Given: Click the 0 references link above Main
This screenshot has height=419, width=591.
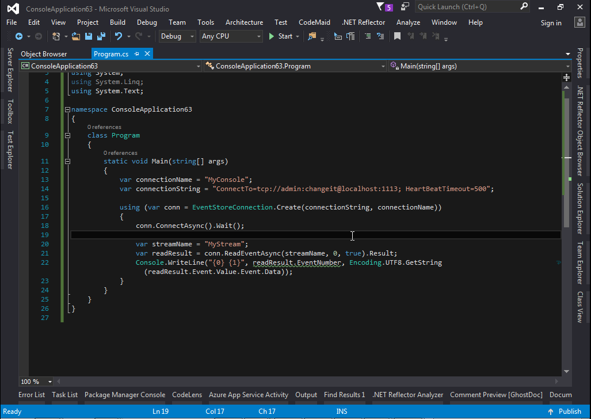Looking at the screenshot, I should tap(121, 153).
